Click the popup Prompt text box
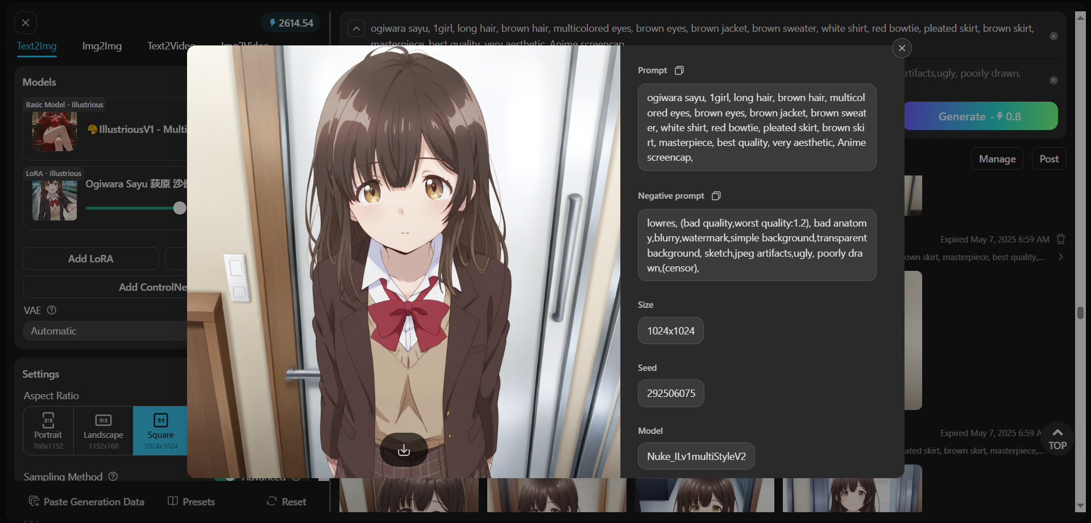 (x=757, y=127)
